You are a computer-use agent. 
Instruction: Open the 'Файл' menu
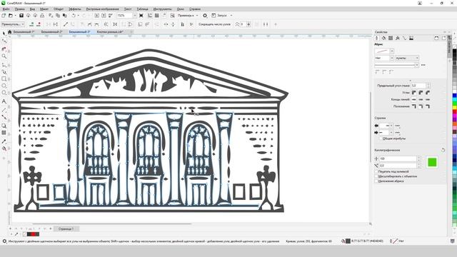point(6,9)
